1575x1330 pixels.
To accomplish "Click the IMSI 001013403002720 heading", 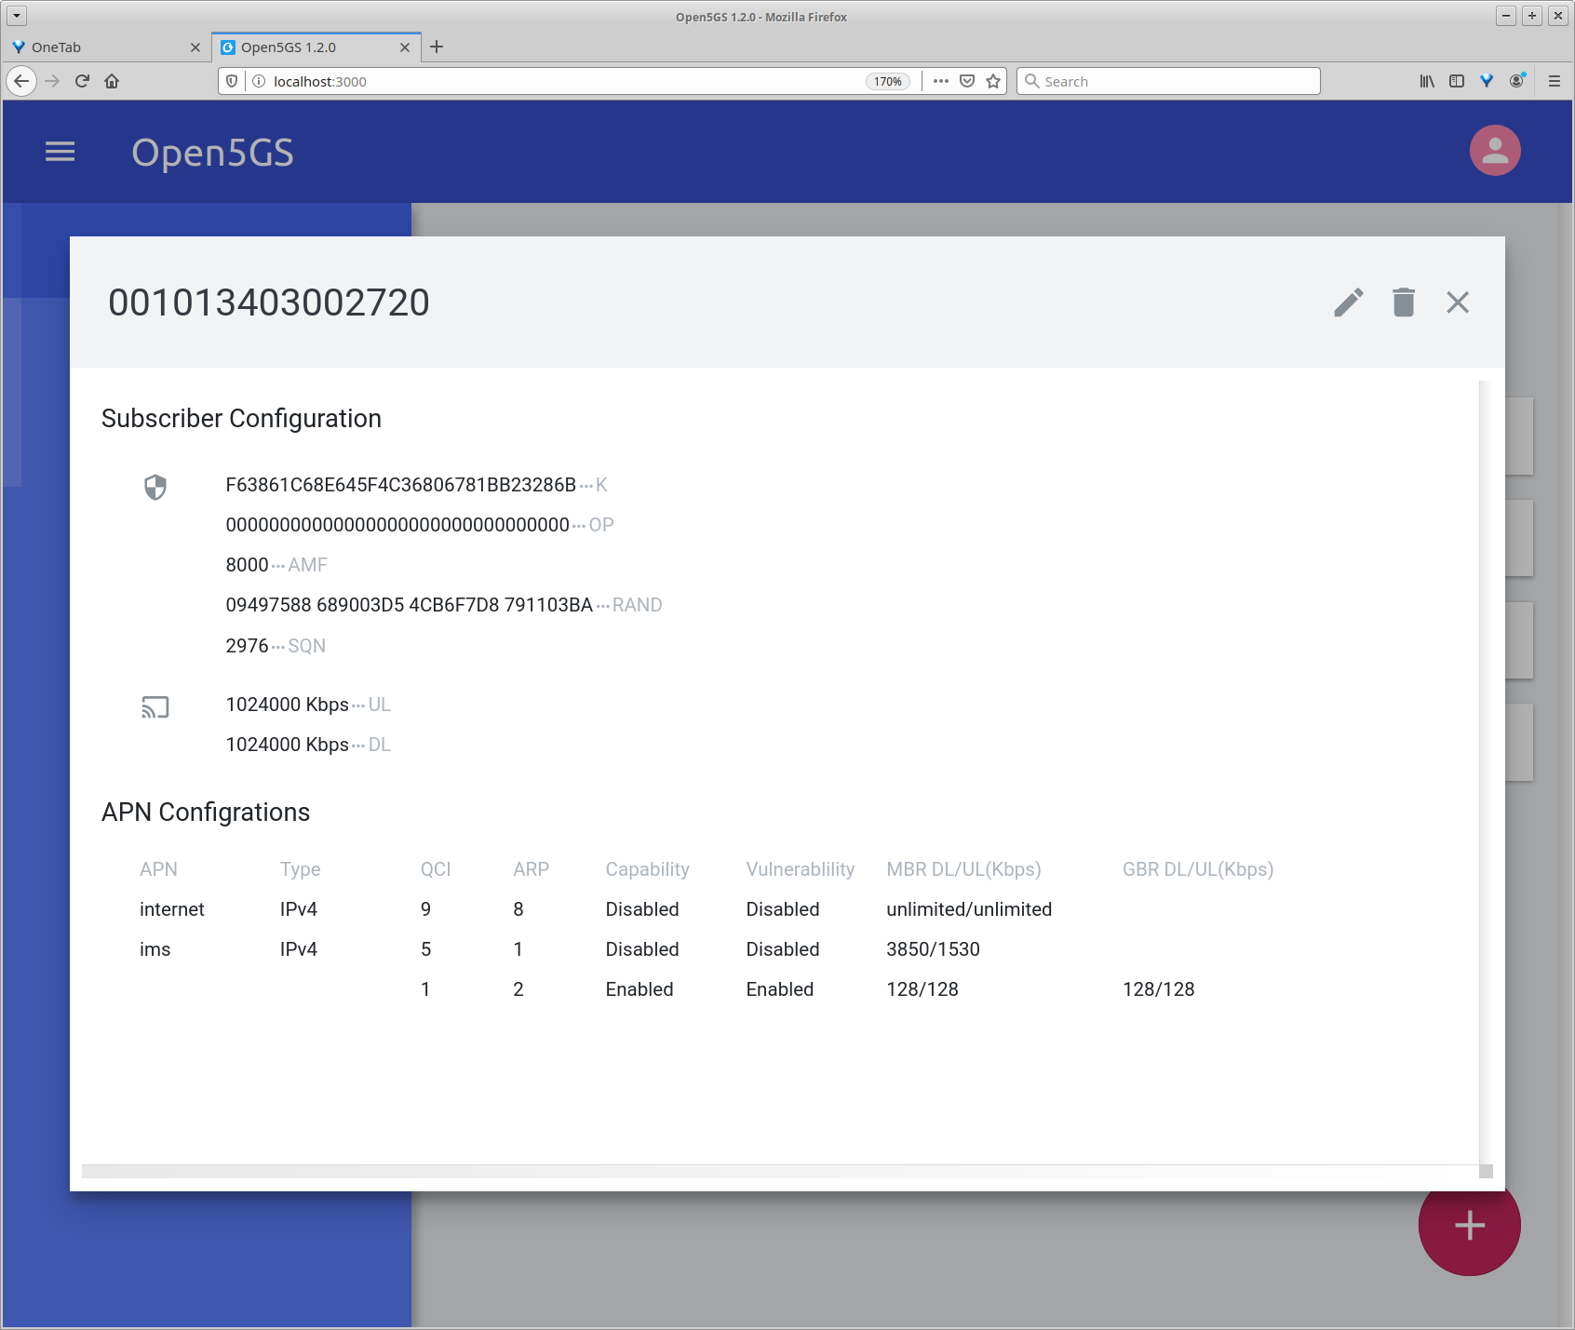I will coord(269,302).
